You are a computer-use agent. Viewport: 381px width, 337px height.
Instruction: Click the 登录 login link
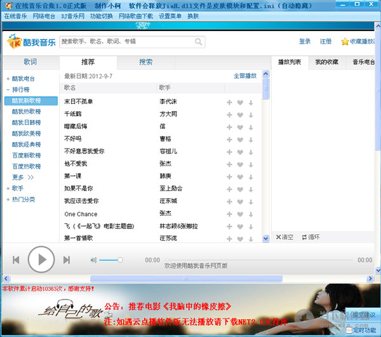305,41
